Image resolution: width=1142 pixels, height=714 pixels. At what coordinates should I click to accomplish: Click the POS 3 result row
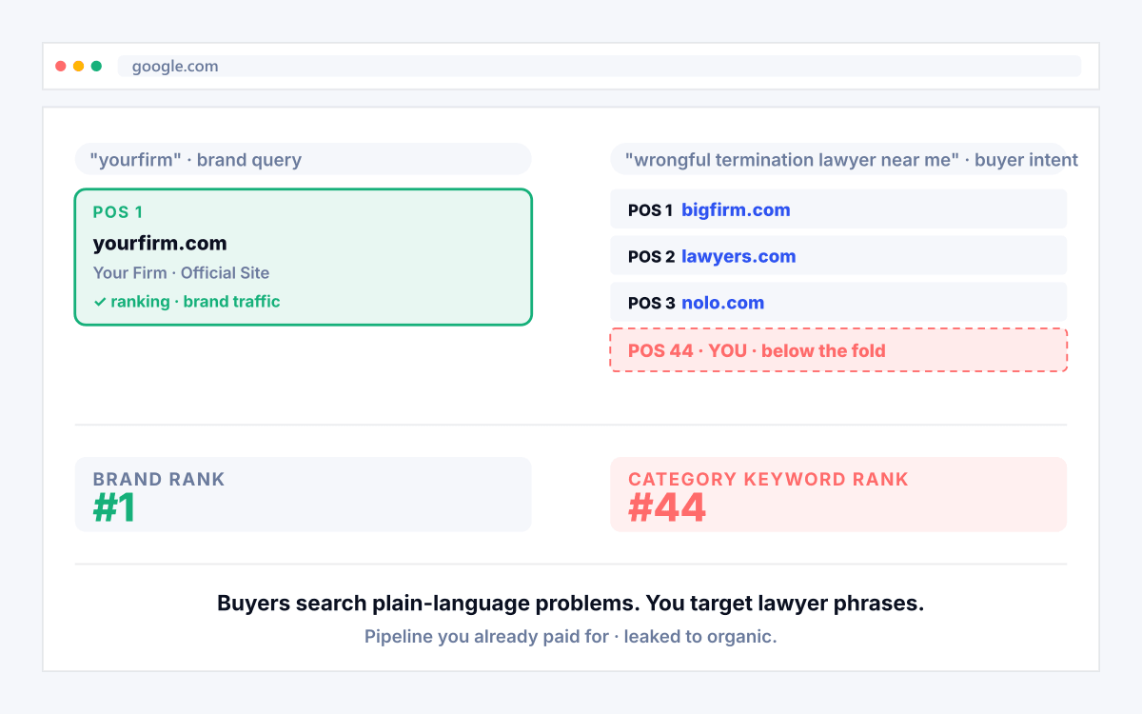[838, 303]
